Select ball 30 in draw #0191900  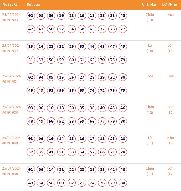(x=72, y=108)
